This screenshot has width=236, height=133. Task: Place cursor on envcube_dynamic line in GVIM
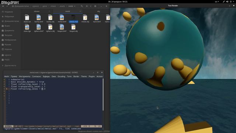27,82
